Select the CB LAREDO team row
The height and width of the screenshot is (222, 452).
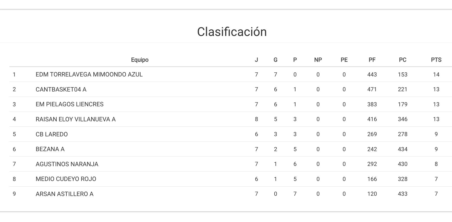[52, 134]
